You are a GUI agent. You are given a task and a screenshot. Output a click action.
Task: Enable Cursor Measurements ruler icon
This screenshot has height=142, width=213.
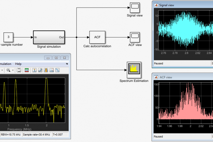40,70
